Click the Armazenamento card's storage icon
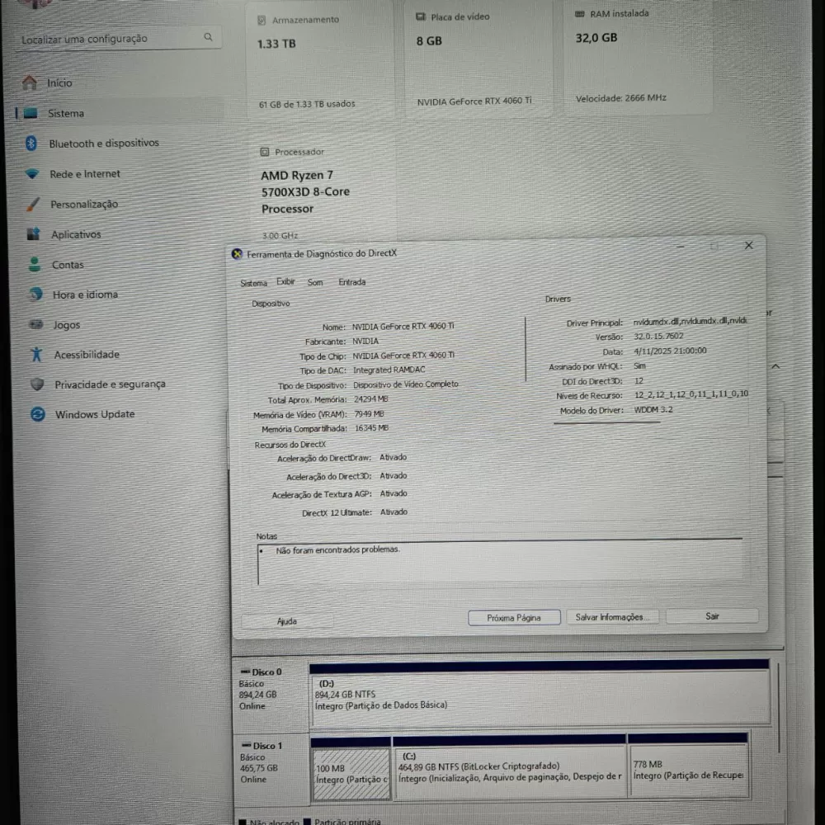This screenshot has width=825, height=825. 262,20
